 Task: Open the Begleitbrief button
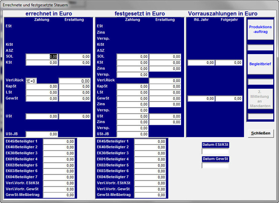pyautogui.click(x=260, y=64)
